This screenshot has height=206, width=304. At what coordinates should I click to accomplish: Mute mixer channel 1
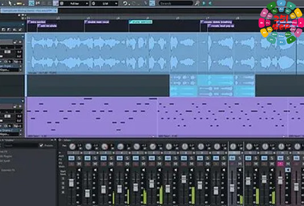point(79,164)
